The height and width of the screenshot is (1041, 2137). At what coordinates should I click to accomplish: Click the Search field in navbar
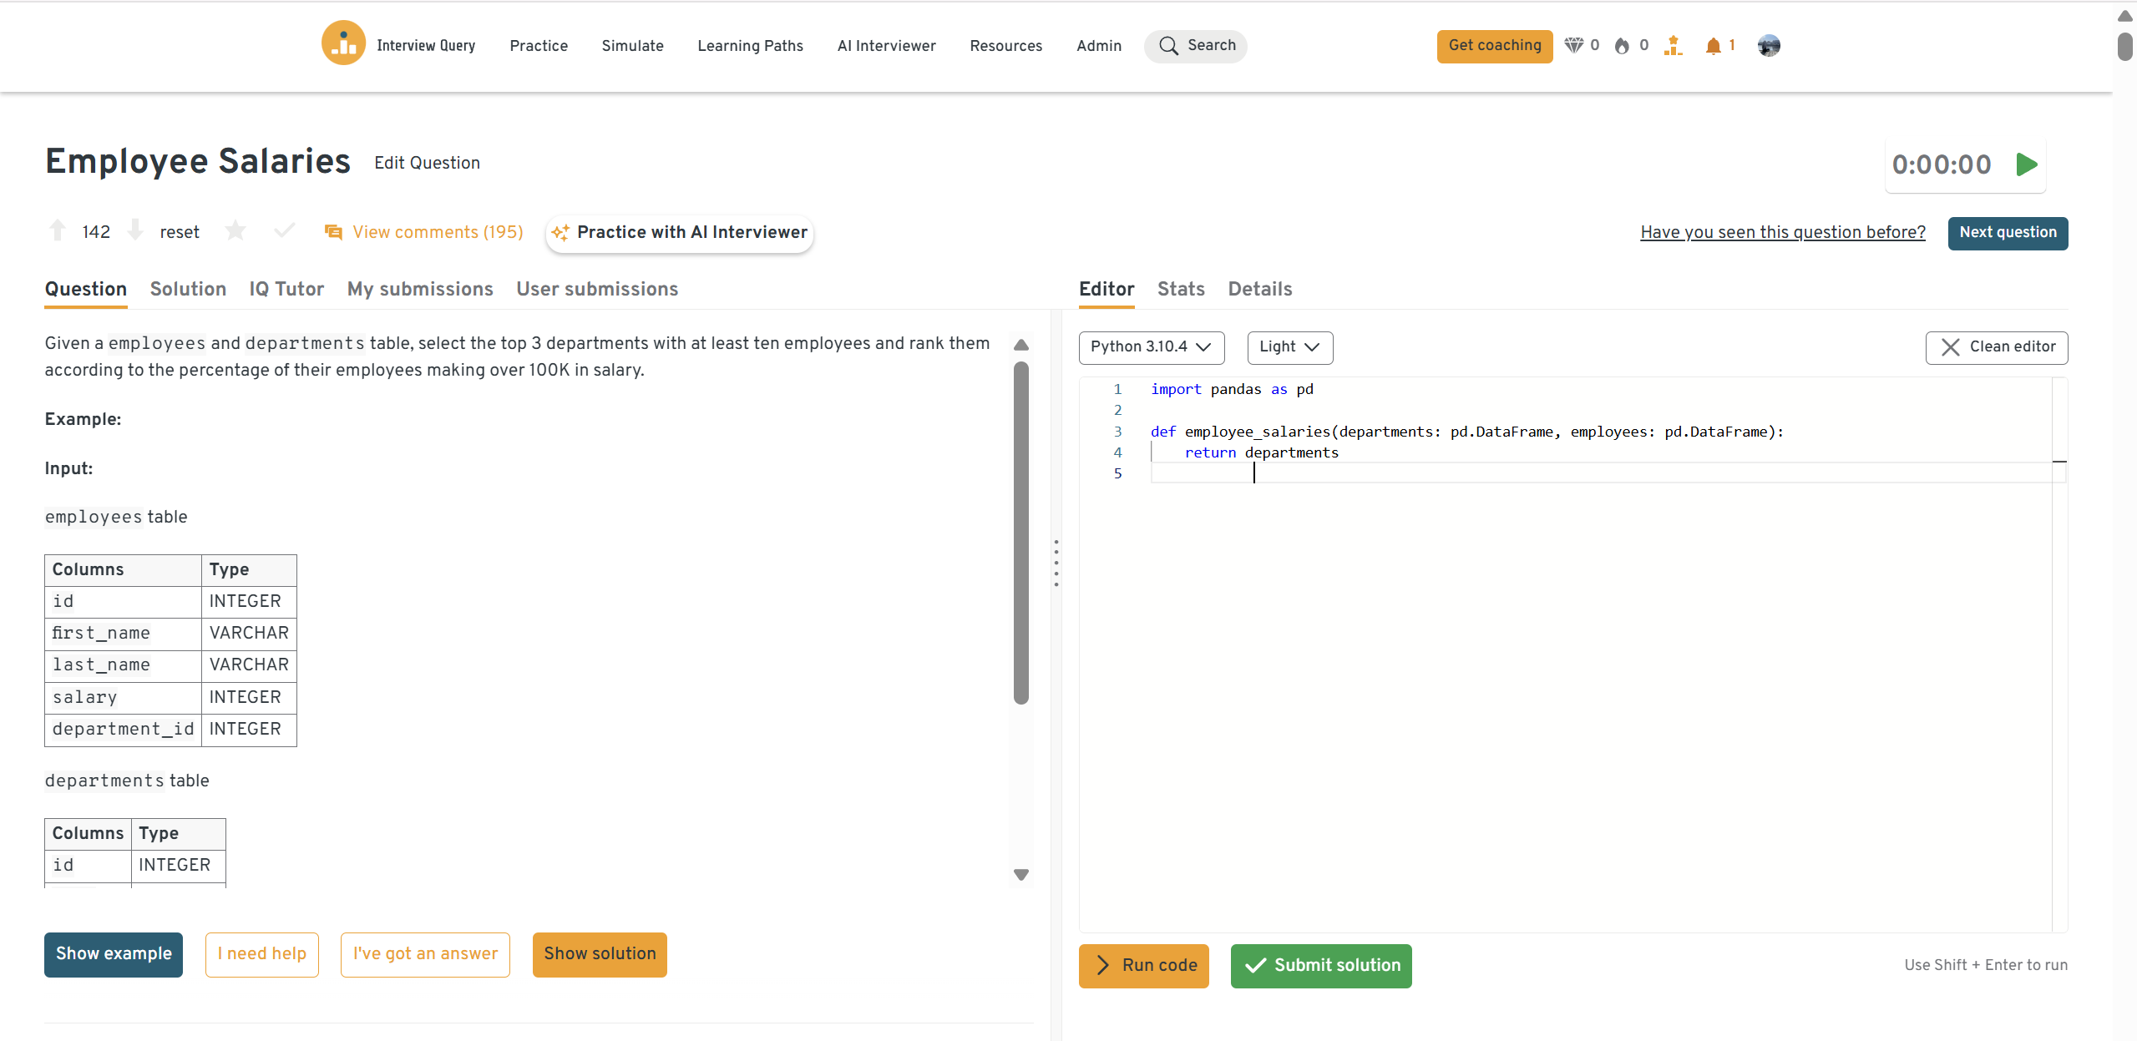tap(1195, 46)
